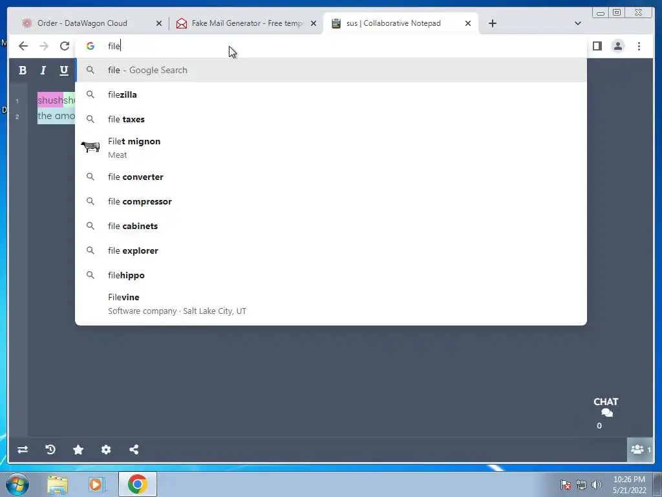Open the notepad CHAT panel
Screen dimensions: 662x497
coord(606,408)
